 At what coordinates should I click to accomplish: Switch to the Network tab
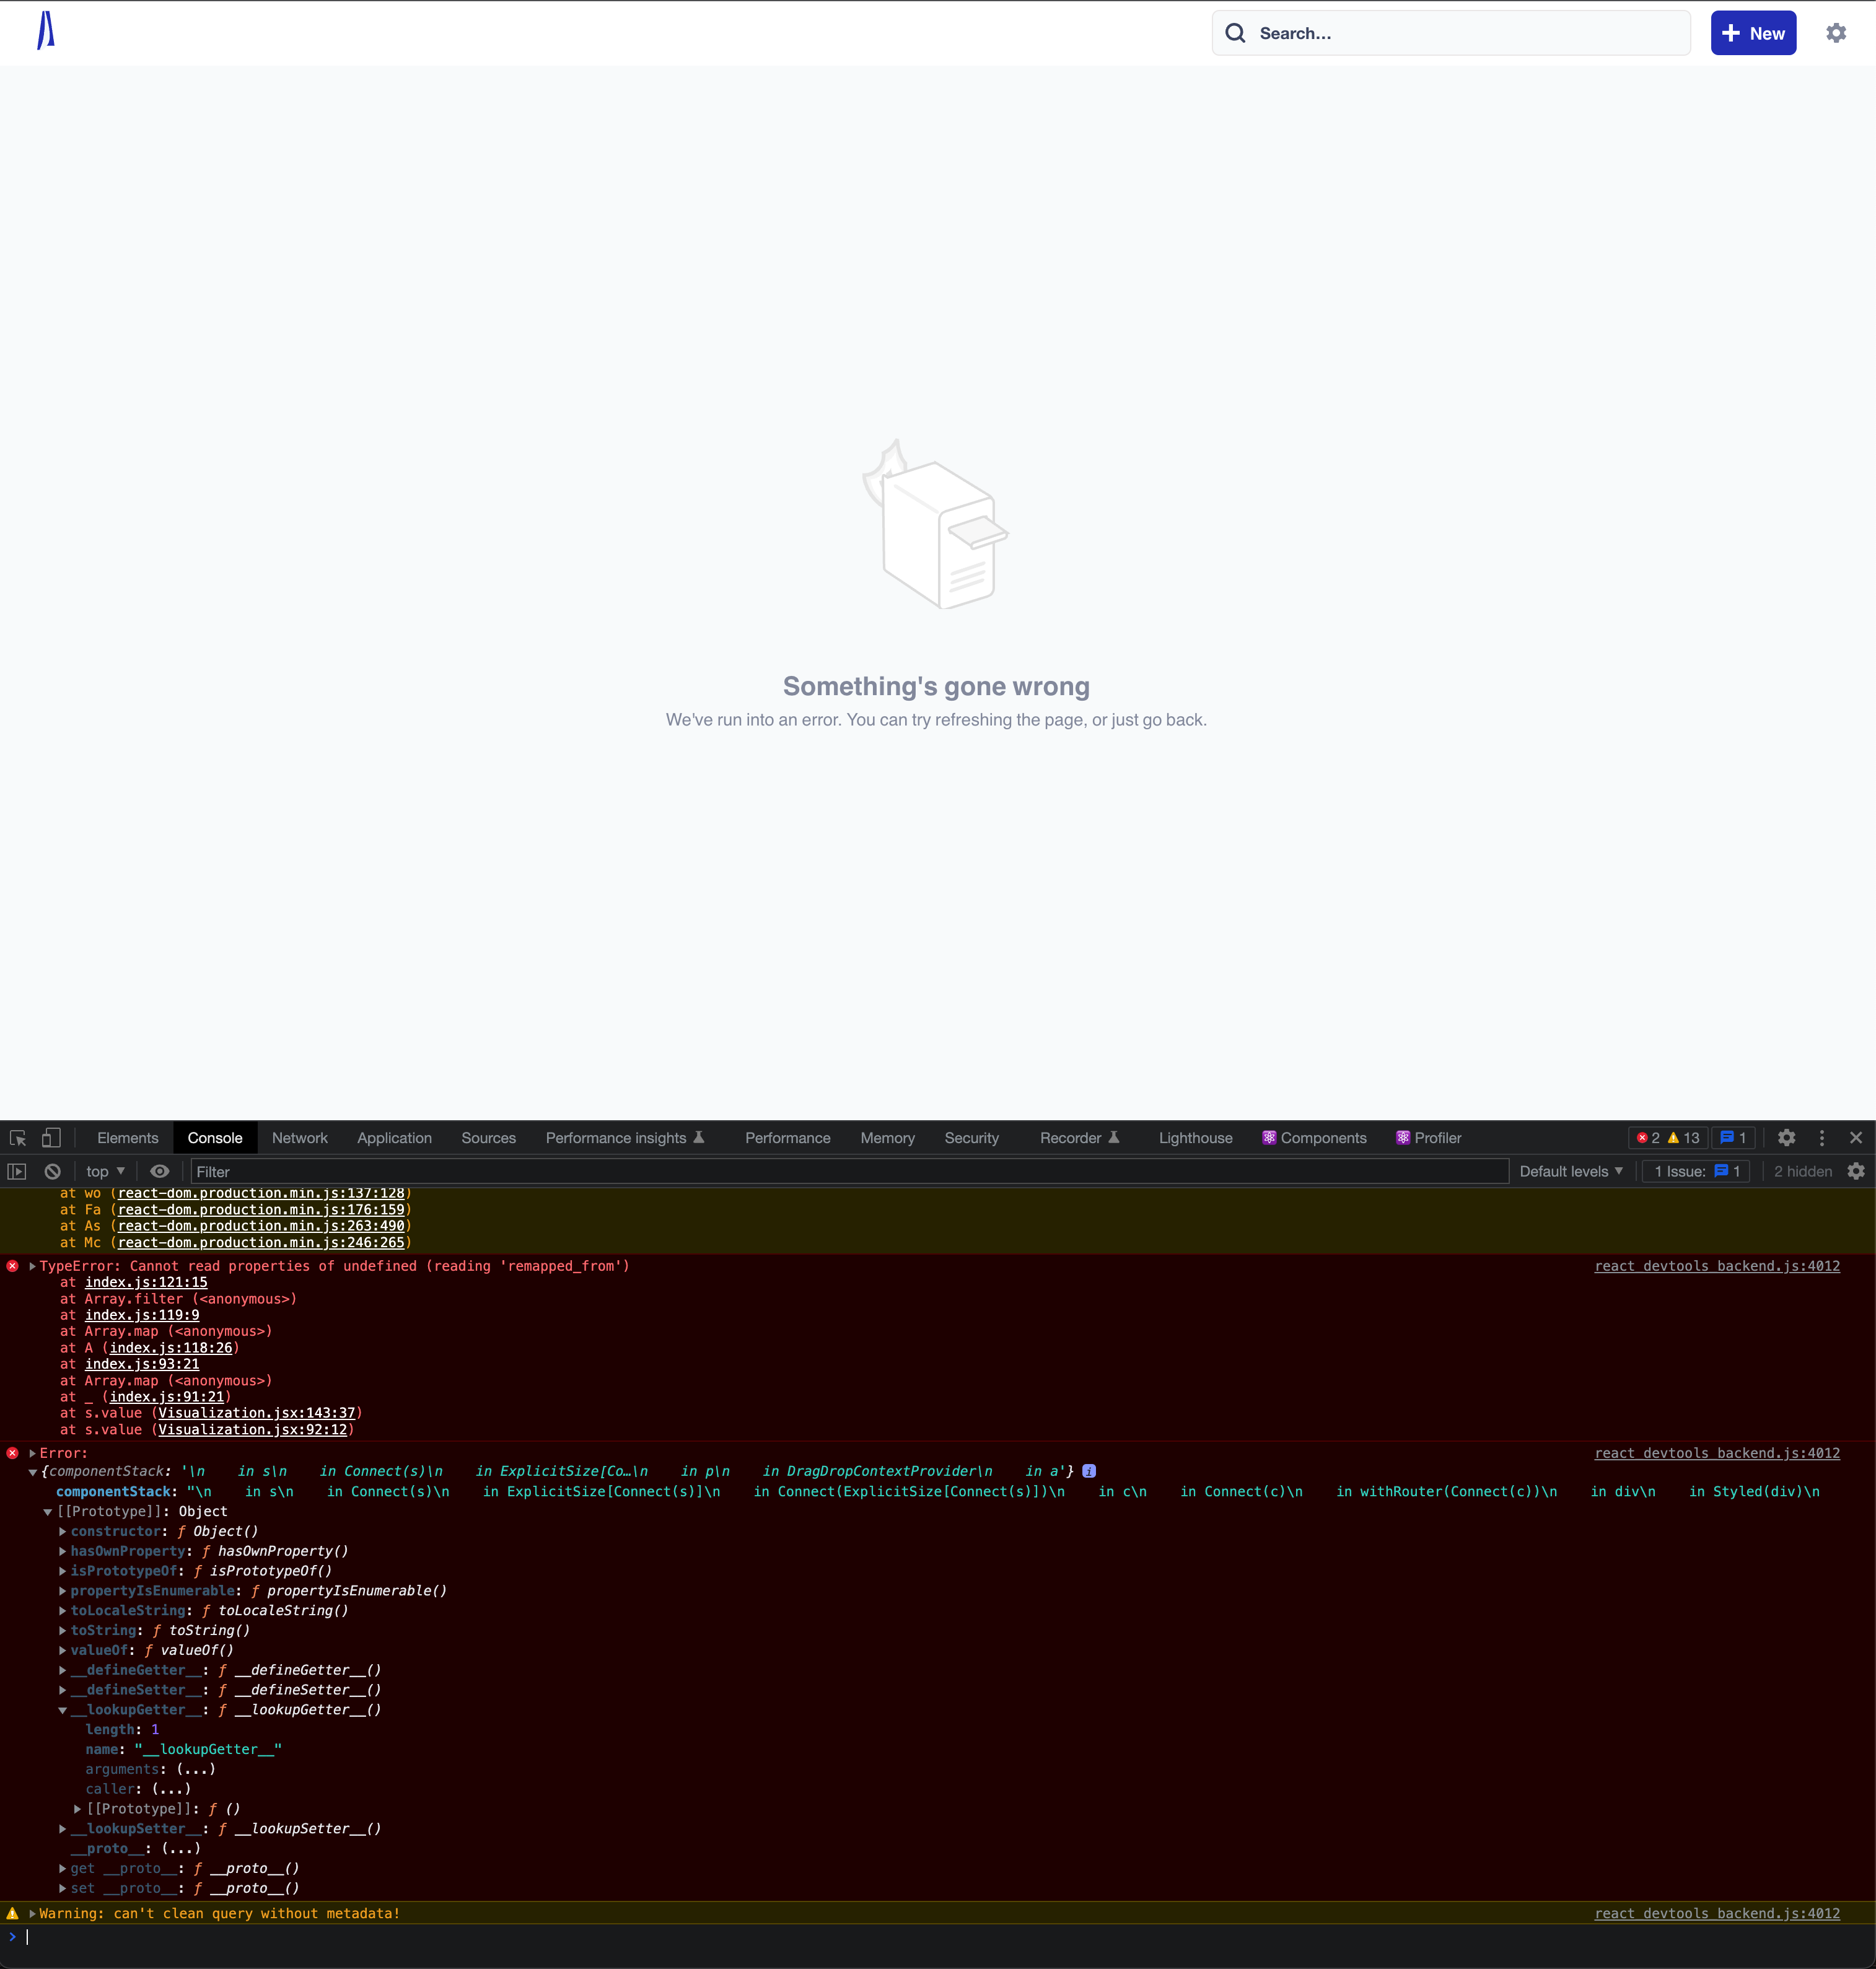pyautogui.click(x=299, y=1137)
